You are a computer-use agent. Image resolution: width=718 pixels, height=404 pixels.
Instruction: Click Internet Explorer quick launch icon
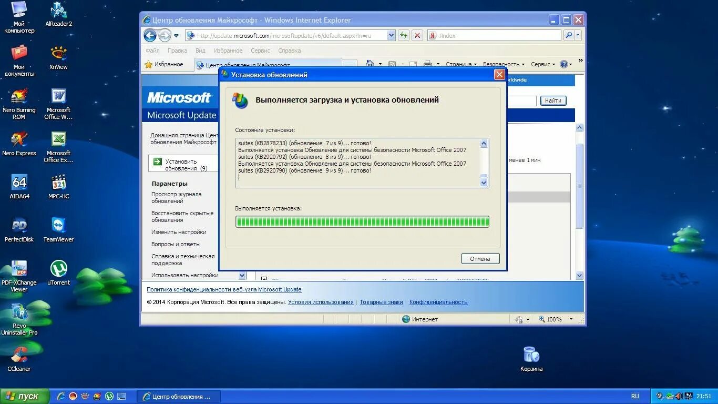(61, 396)
